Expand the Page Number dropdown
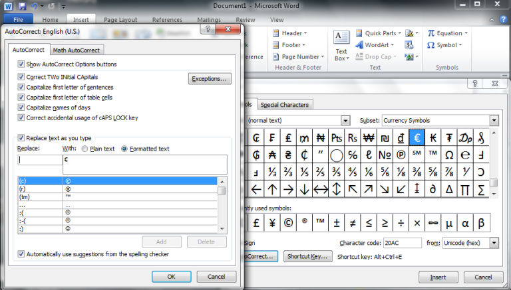 coord(299,56)
